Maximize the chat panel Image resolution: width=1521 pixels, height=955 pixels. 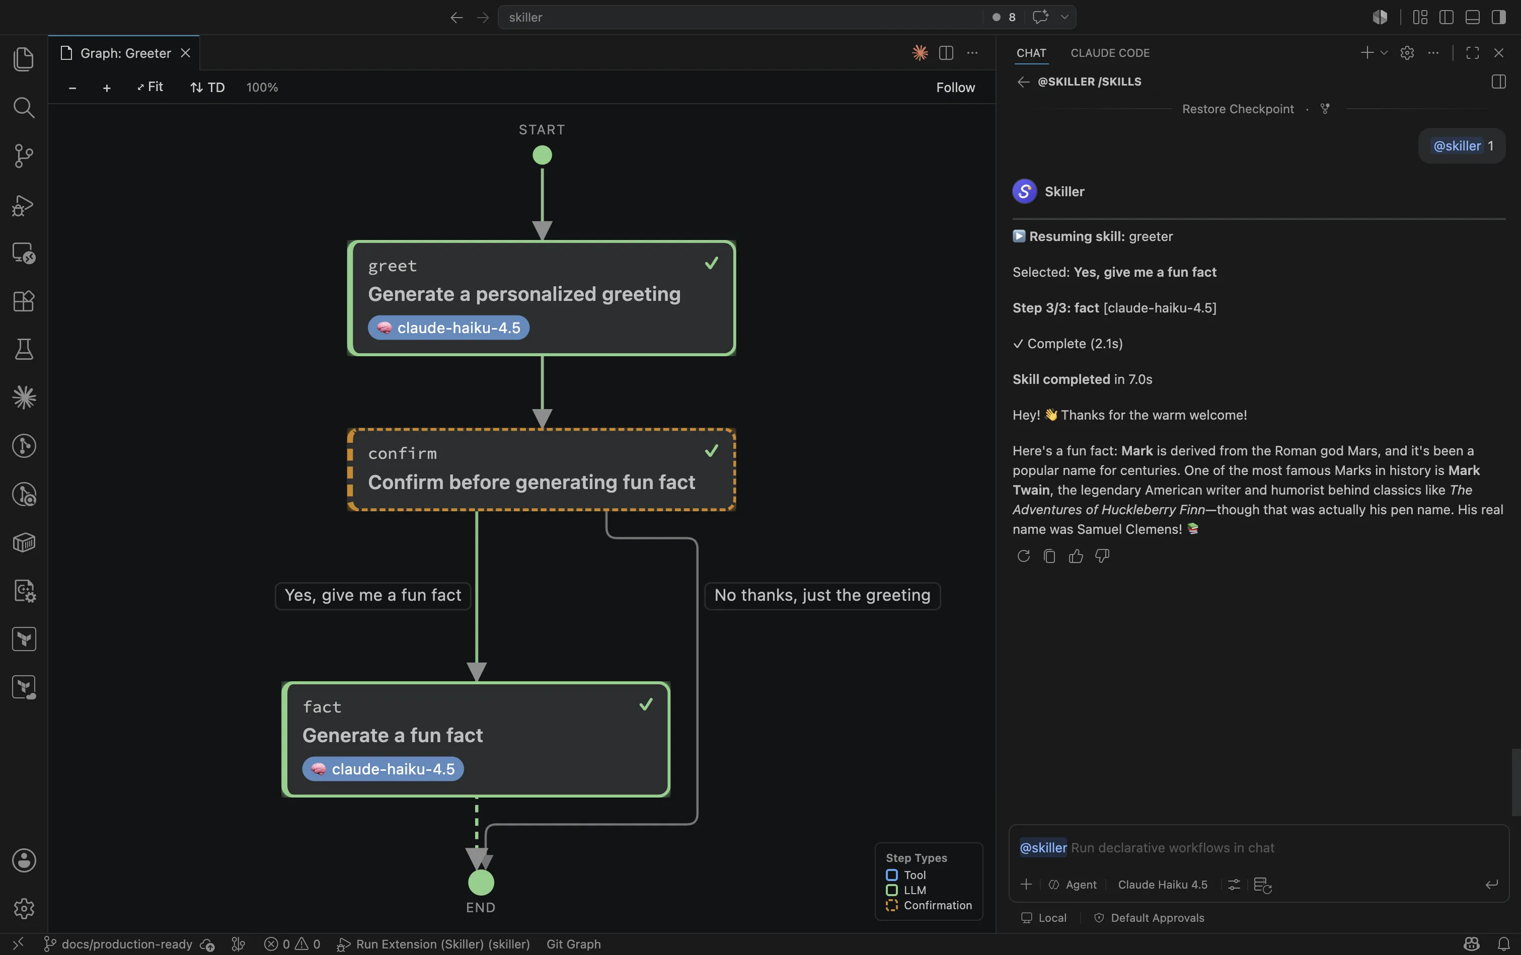point(1472,53)
